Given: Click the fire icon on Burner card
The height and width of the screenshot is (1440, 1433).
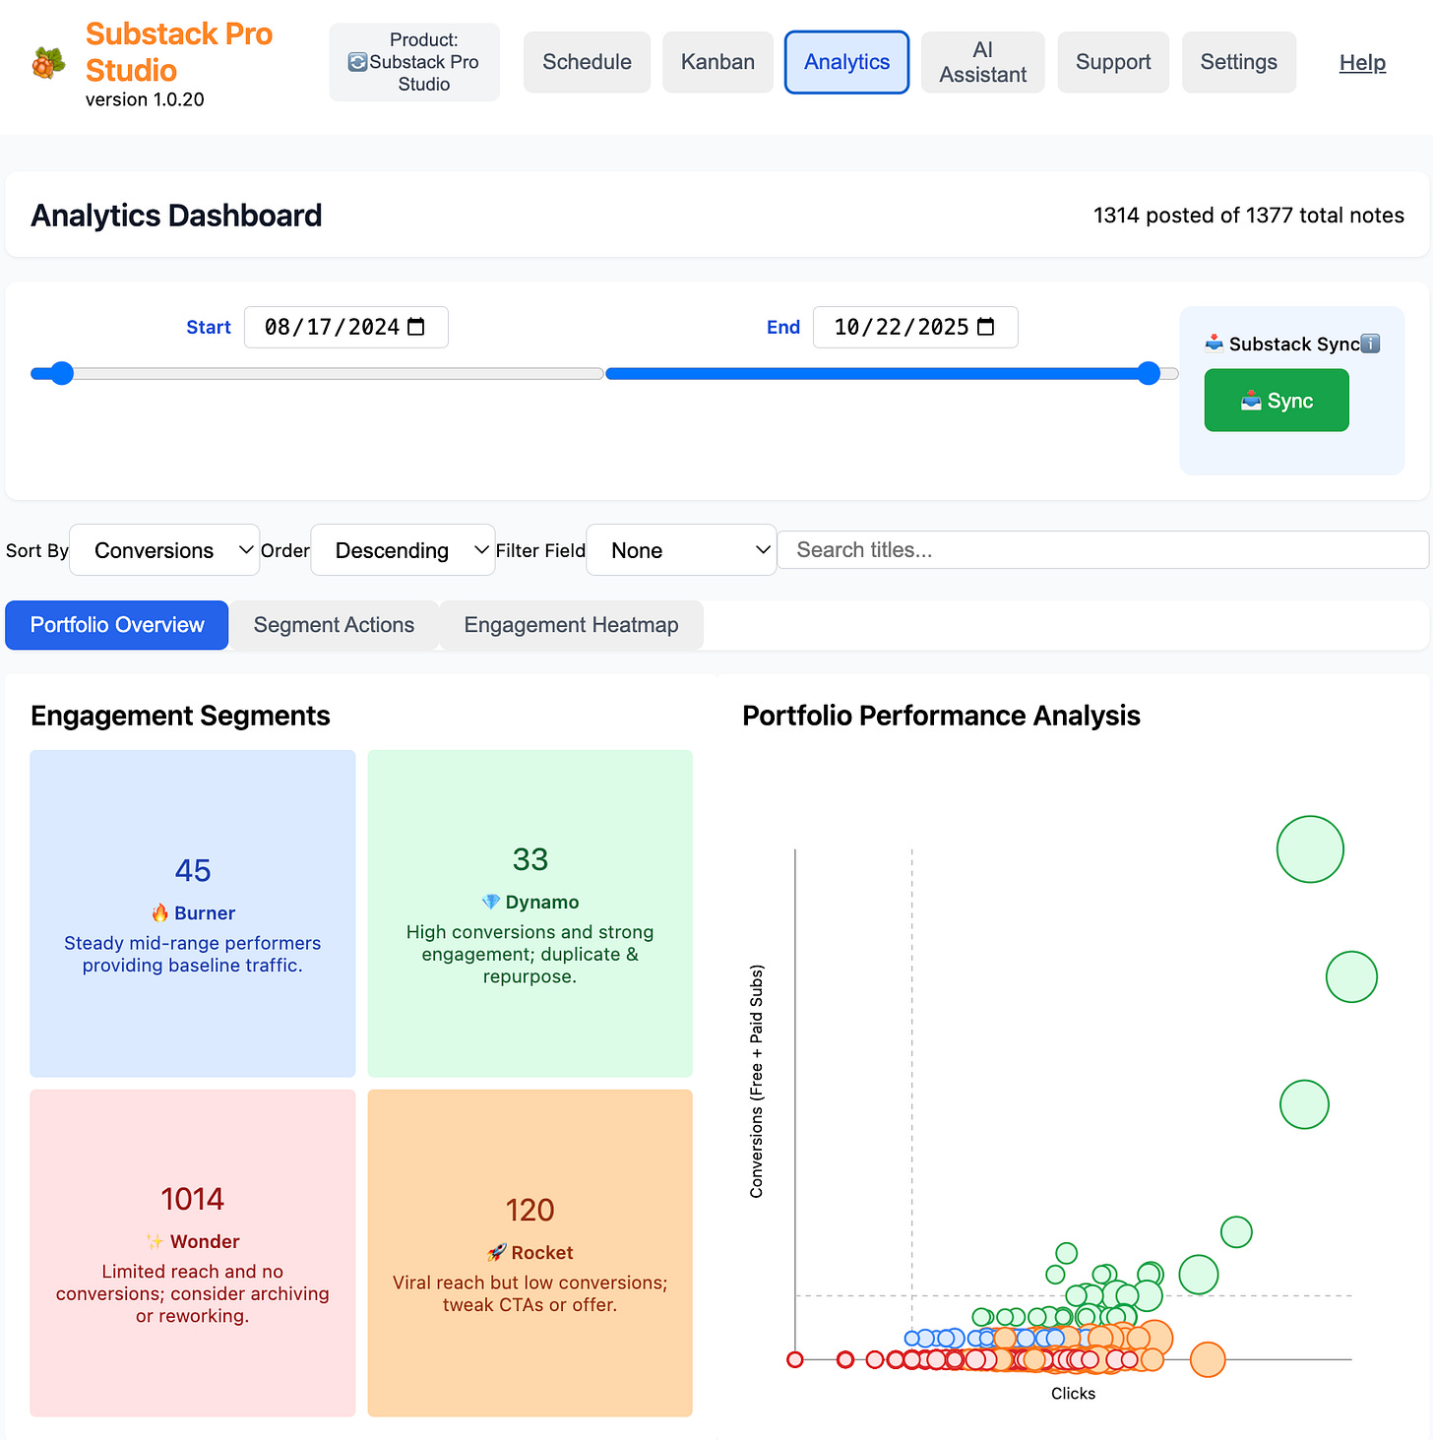Looking at the screenshot, I should [159, 912].
